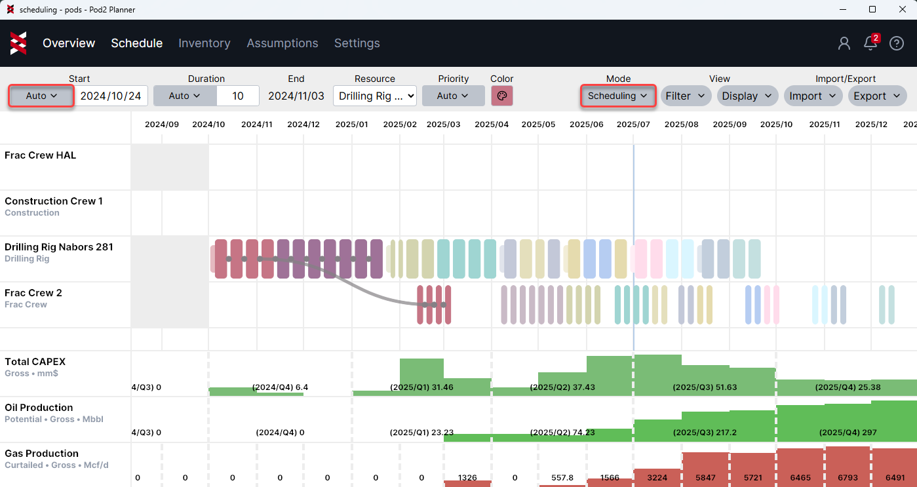Click the duration value field showing 10
Image resolution: width=917 pixels, height=487 pixels.
238,96
